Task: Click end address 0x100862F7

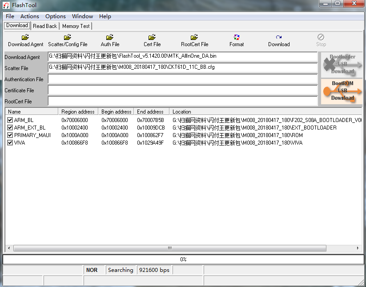Action: click(150, 135)
